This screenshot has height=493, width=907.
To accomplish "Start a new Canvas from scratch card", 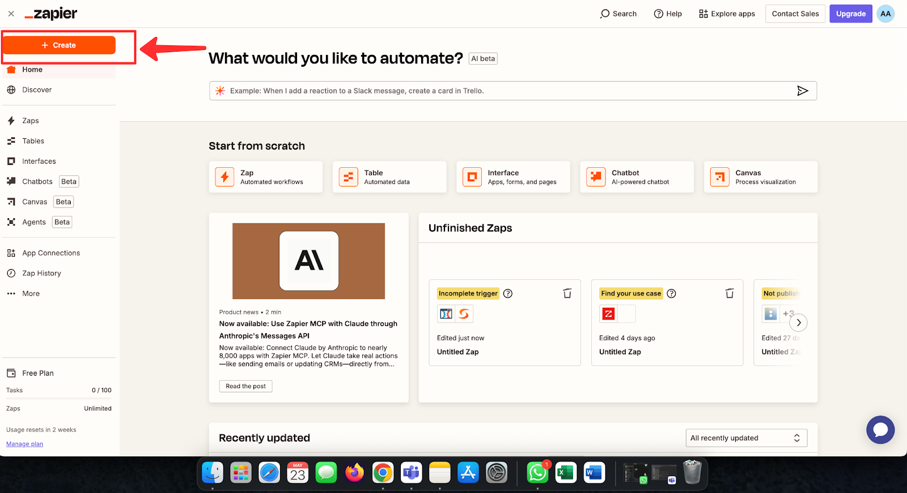I will point(761,177).
